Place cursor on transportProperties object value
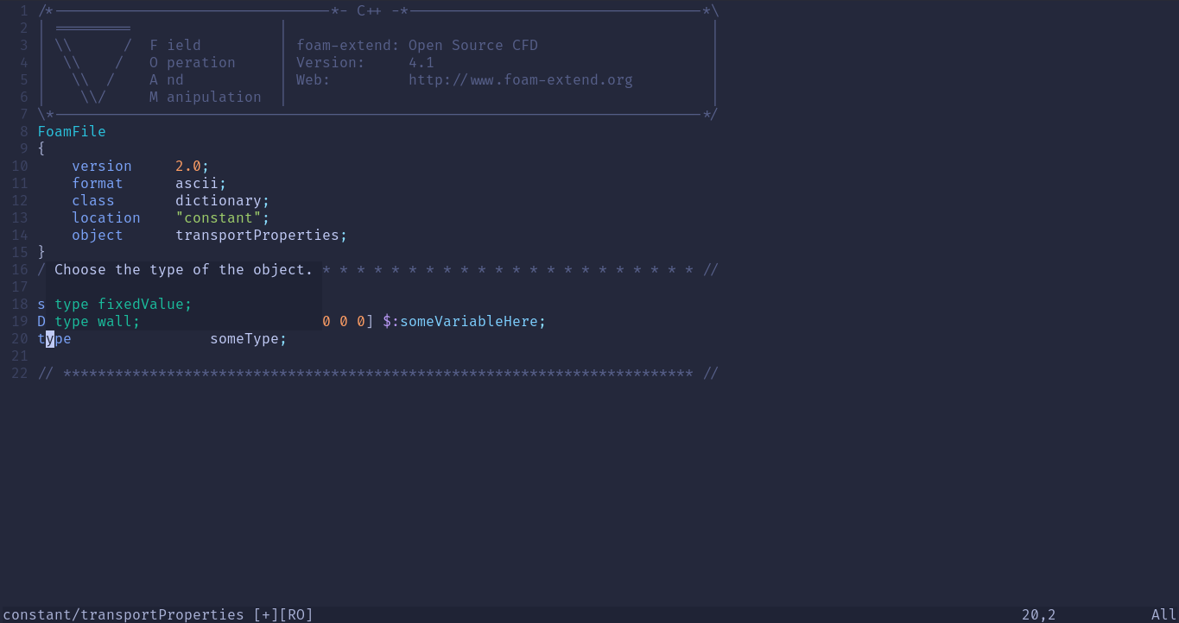Viewport: 1179px width, 623px height. coord(257,235)
